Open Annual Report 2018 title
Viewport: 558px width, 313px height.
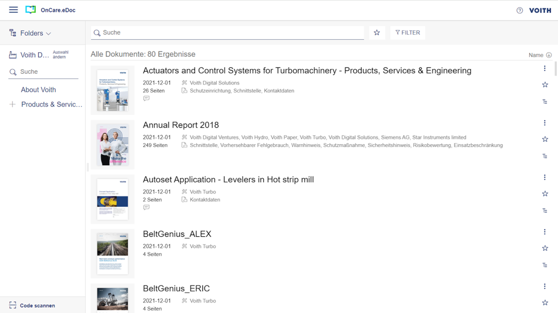tap(181, 125)
